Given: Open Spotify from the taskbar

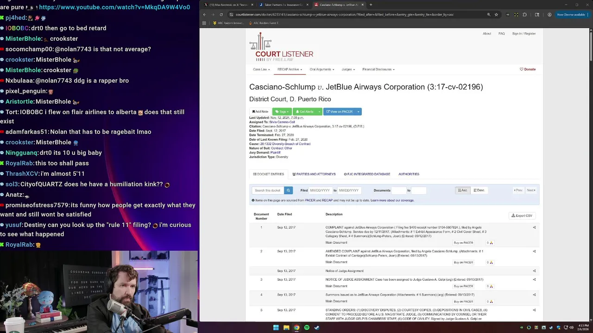Looking at the screenshot, I should [x=307, y=327].
